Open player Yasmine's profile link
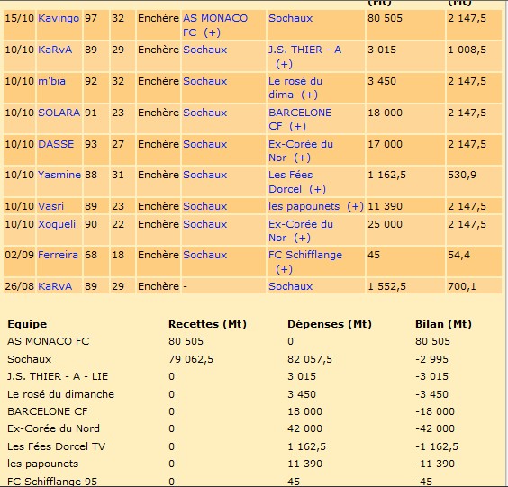This screenshot has height=487, width=508. pyautogui.click(x=59, y=175)
